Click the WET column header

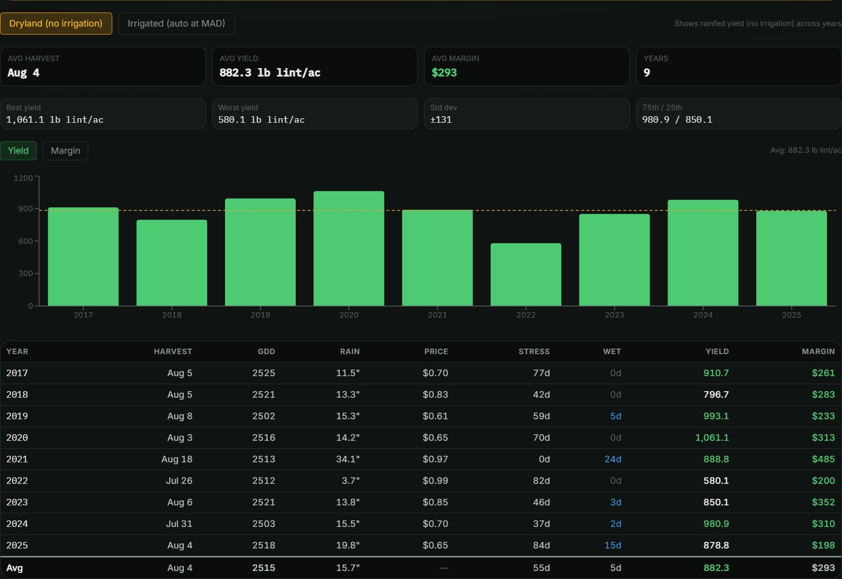pyautogui.click(x=612, y=352)
